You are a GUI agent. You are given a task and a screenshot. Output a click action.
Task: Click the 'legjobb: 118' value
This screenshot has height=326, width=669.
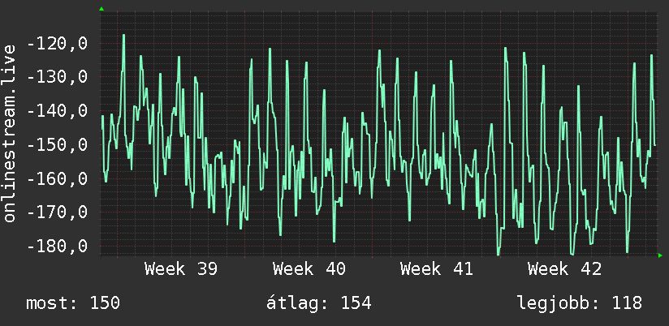point(580,303)
